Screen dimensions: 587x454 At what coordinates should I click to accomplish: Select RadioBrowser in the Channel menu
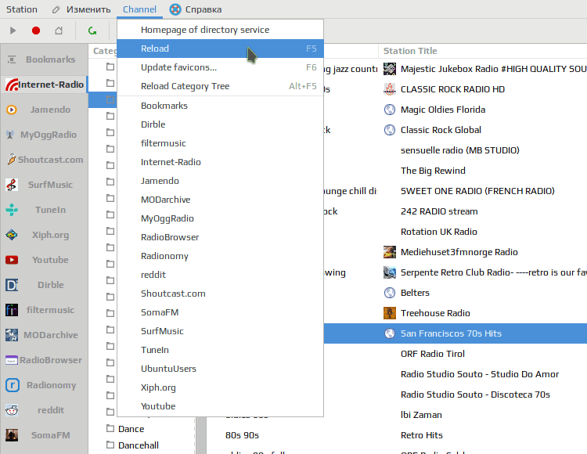tap(220, 237)
